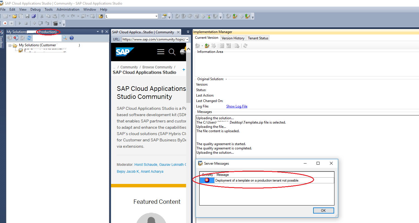Open the Tools menu
Image resolution: width=419 pixels, height=223 pixels.
(x=49, y=9)
